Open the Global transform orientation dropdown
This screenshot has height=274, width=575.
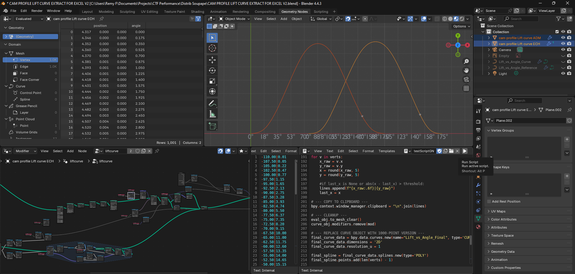(x=321, y=19)
